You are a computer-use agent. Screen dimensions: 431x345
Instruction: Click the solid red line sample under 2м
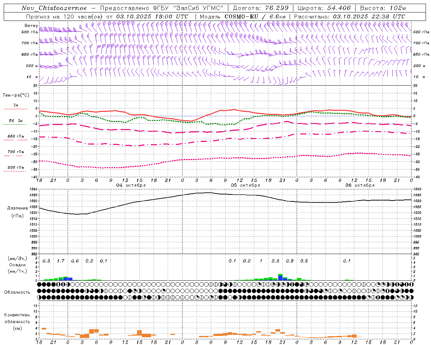(15, 109)
